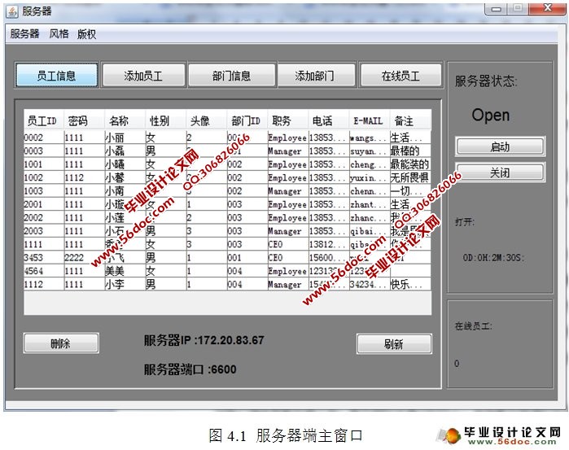Click the 刷新 button

(x=394, y=343)
